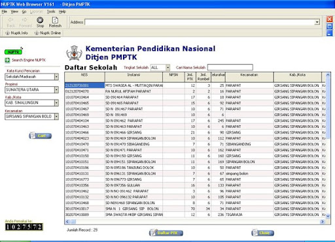Click inside the Address input field
The width and height of the screenshot is (335, 242).
(200, 22)
